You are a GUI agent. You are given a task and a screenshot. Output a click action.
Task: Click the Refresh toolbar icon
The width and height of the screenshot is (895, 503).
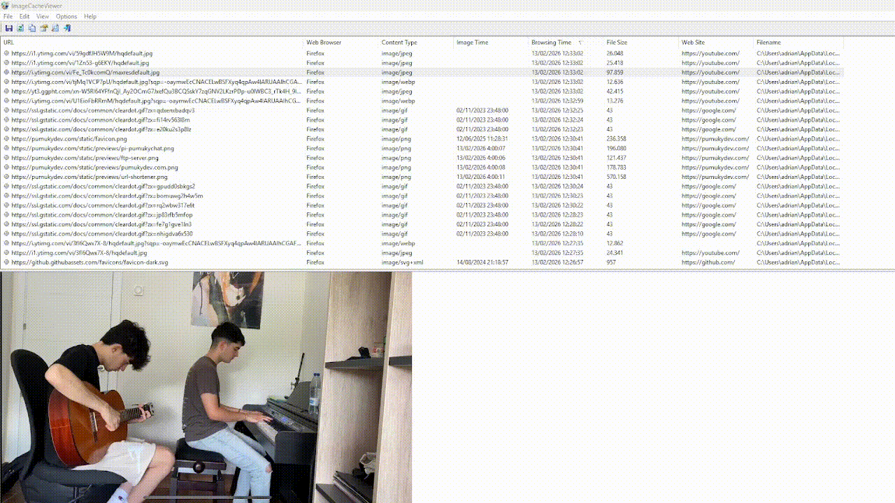(x=20, y=29)
